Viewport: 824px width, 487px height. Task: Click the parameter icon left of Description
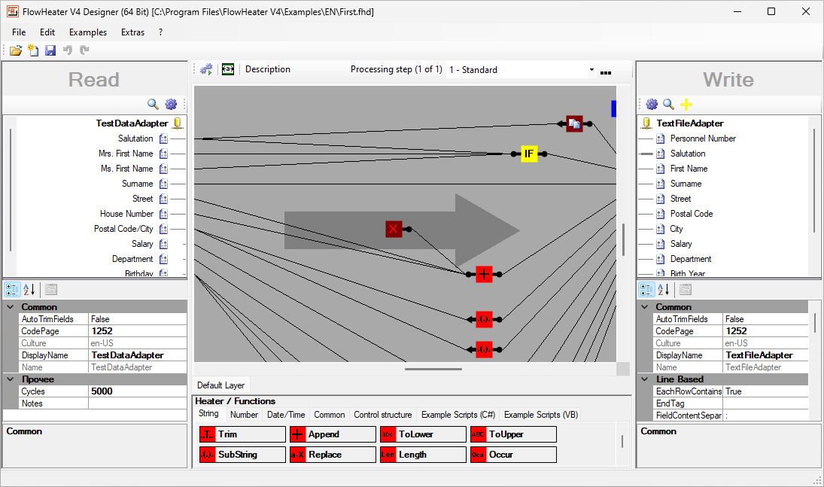pyautogui.click(x=228, y=69)
